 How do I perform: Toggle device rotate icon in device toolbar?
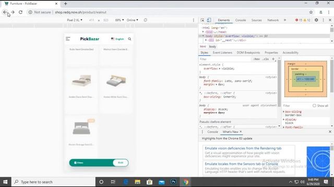145,20
